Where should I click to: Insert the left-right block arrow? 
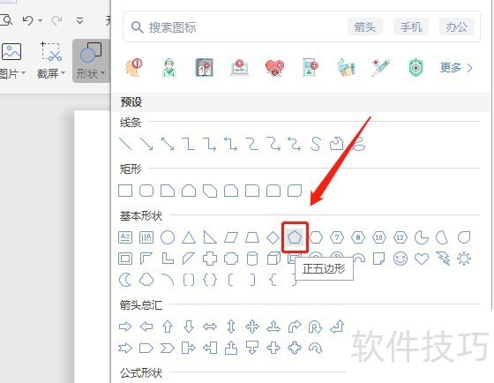point(210,327)
